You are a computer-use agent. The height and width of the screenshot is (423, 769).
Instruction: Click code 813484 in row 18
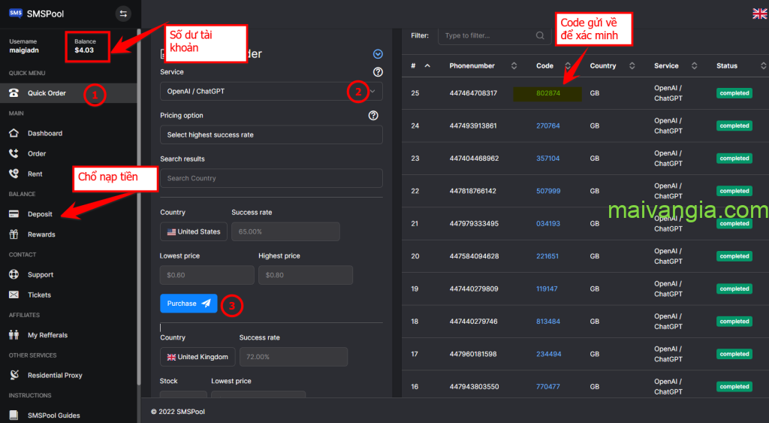(547, 322)
